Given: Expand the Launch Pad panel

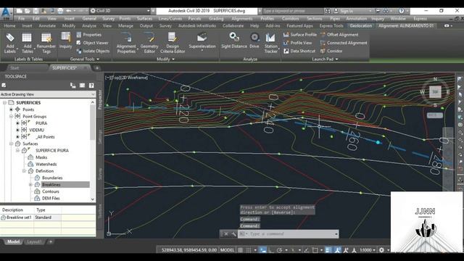Looking at the screenshot, I should pos(325,59).
